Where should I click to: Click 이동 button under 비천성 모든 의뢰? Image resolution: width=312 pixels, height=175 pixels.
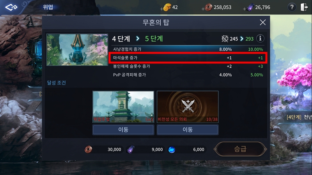tap(188, 130)
